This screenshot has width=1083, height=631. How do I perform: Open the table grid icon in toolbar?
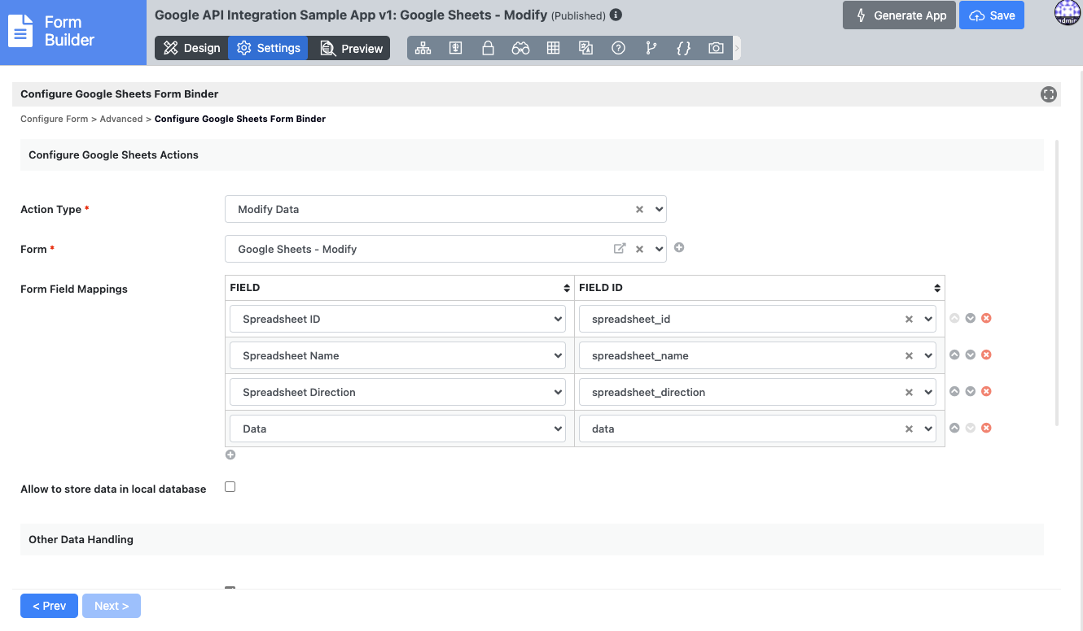[553, 48]
